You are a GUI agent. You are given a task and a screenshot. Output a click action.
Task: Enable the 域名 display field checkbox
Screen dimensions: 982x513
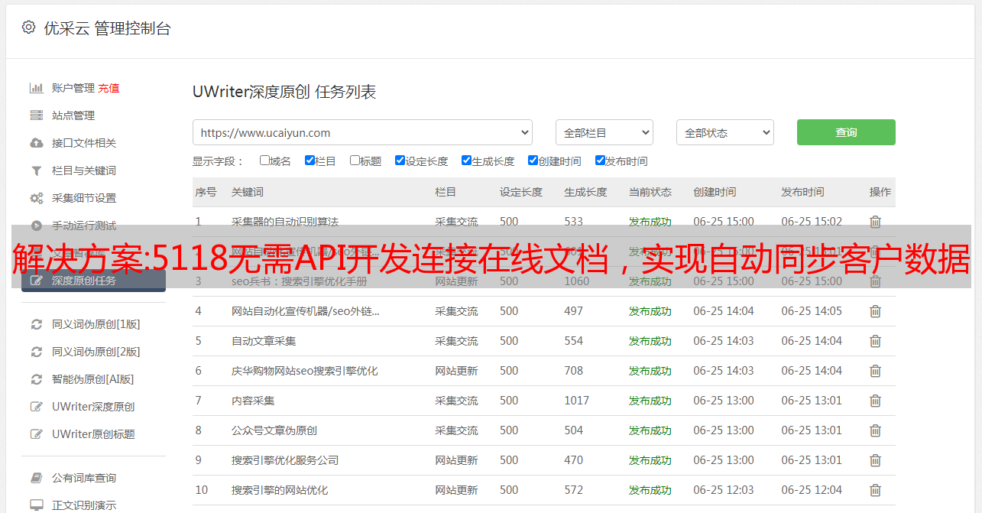pyautogui.click(x=264, y=161)
